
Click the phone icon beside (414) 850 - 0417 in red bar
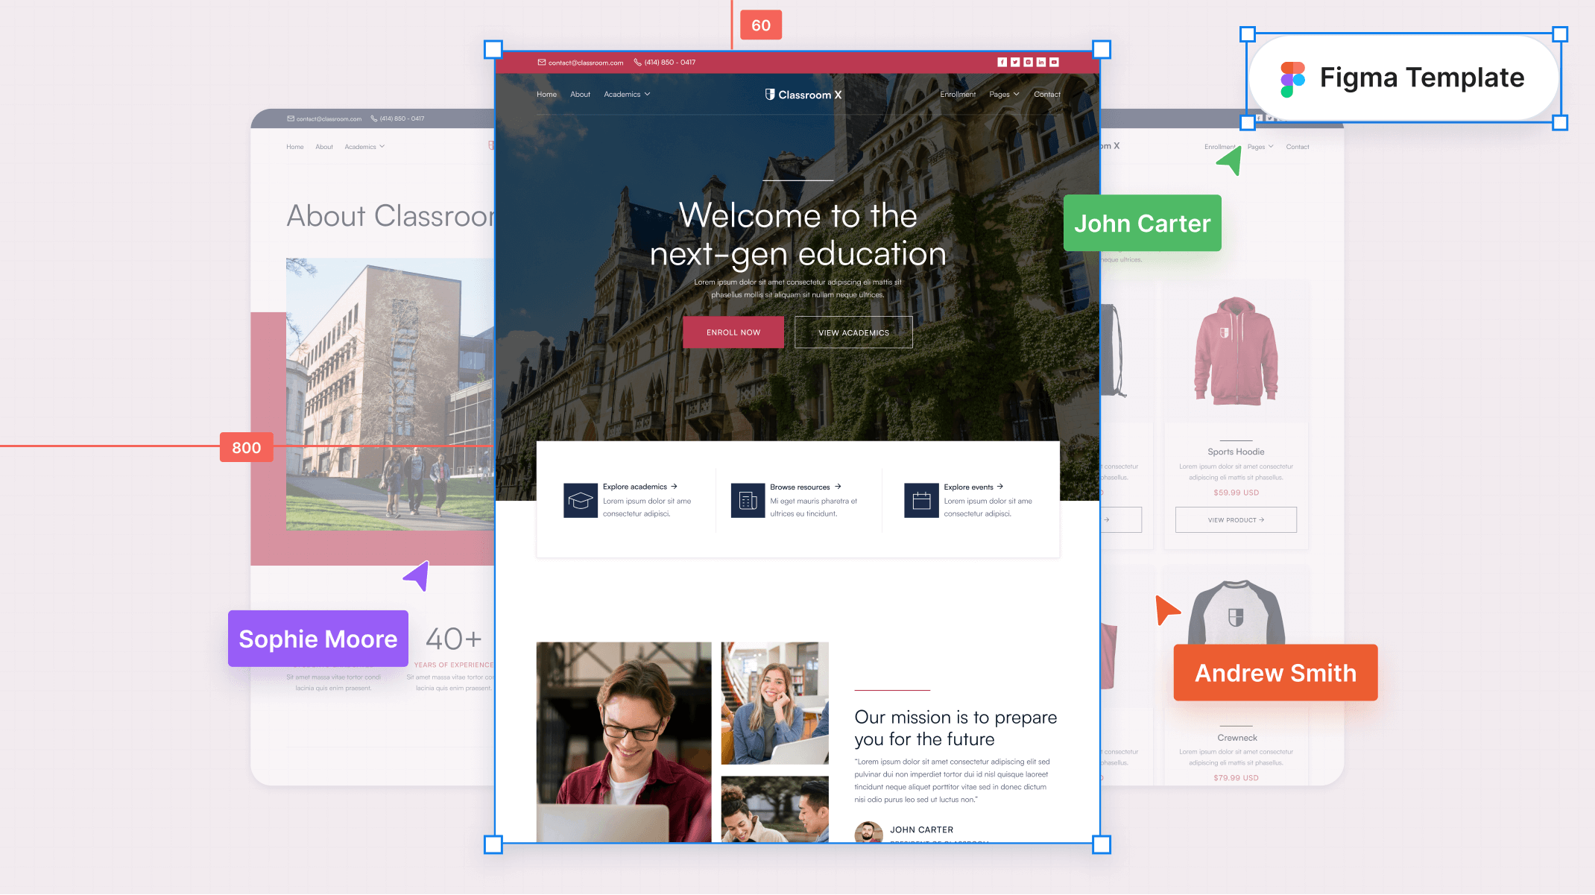tap(638, 63)
